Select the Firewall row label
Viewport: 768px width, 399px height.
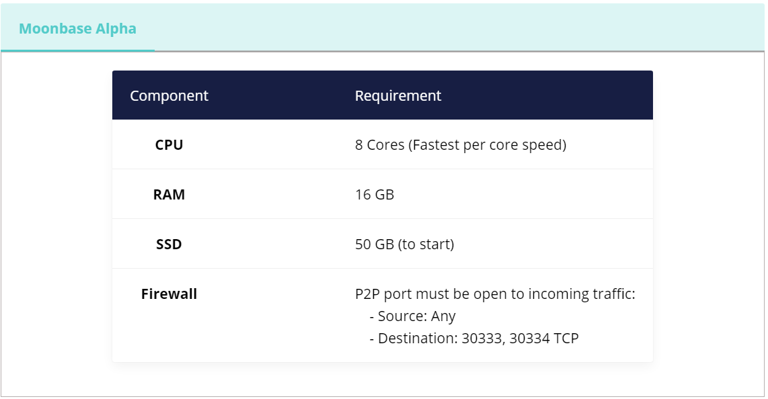[169, 294]
